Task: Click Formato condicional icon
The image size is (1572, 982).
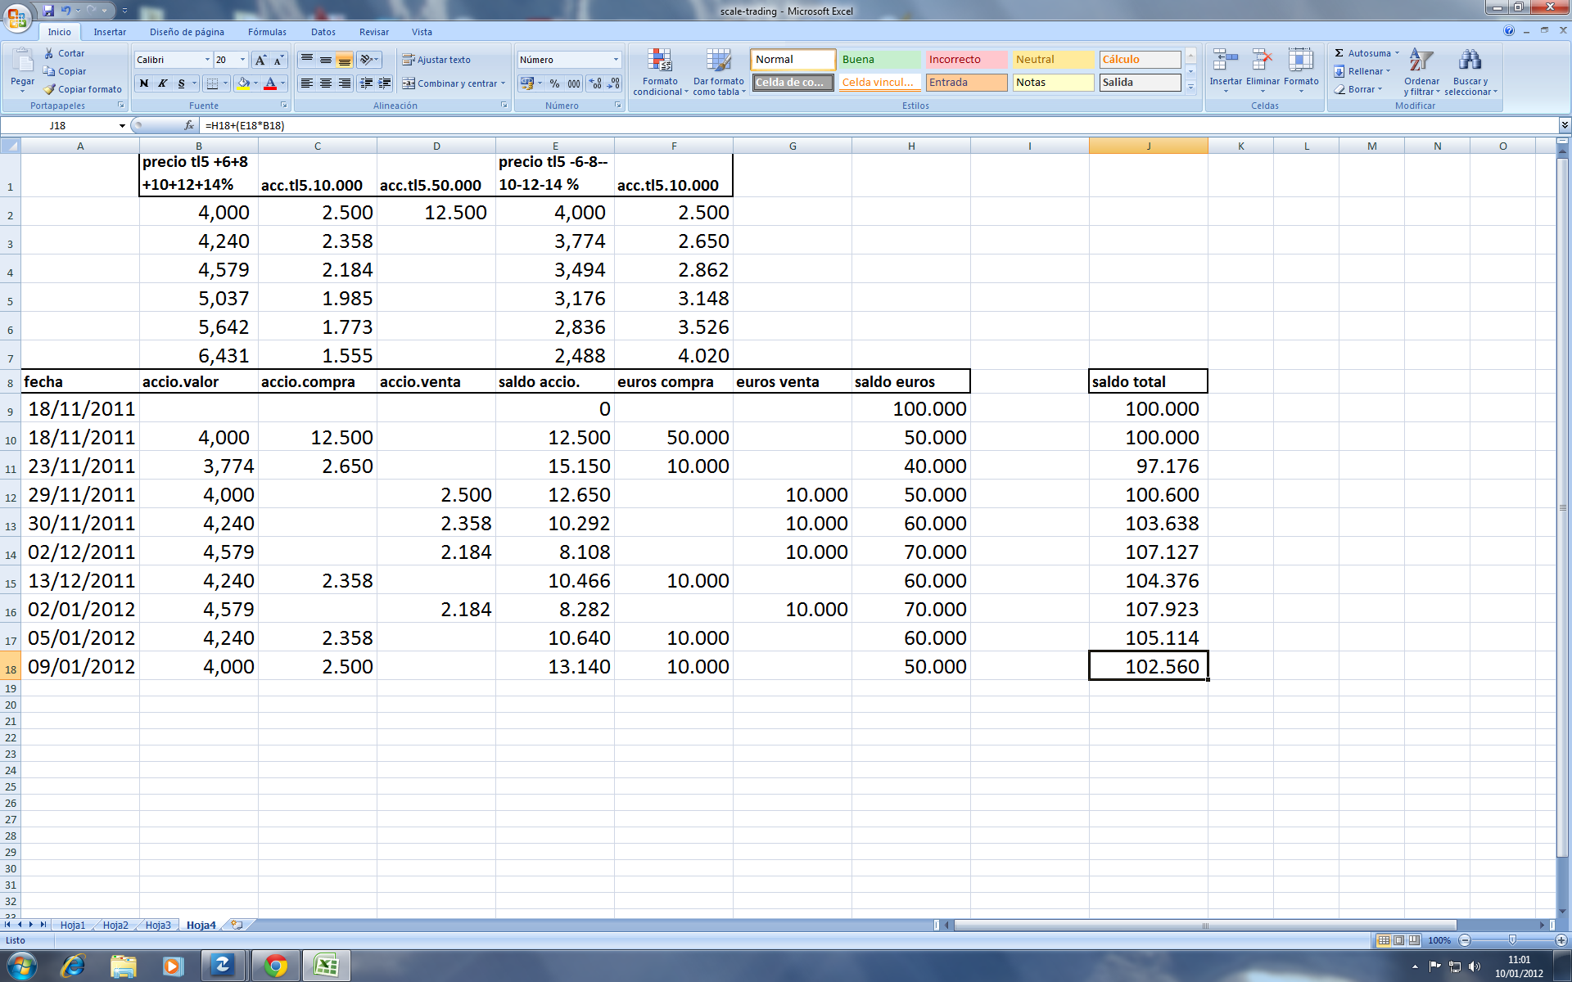Action: (660, 61)
